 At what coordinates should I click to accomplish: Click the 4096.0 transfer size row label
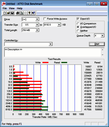click(9, 106)
